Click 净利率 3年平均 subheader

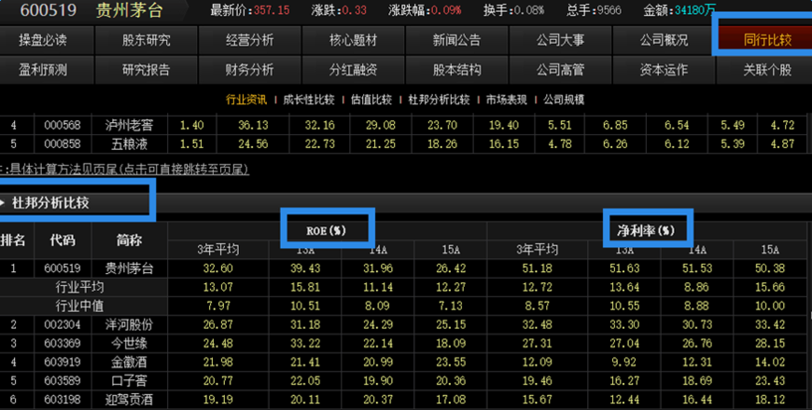[x=537, y=250]
